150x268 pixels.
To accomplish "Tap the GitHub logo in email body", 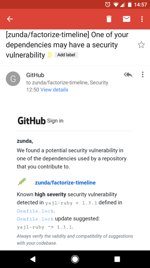I will 31,121.
